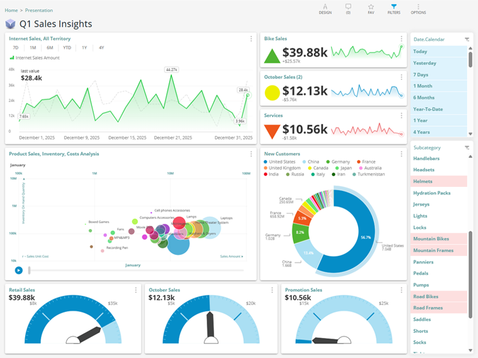Filter calendar by Yesterday
This screenshot has height=358, width=478.
439,63
